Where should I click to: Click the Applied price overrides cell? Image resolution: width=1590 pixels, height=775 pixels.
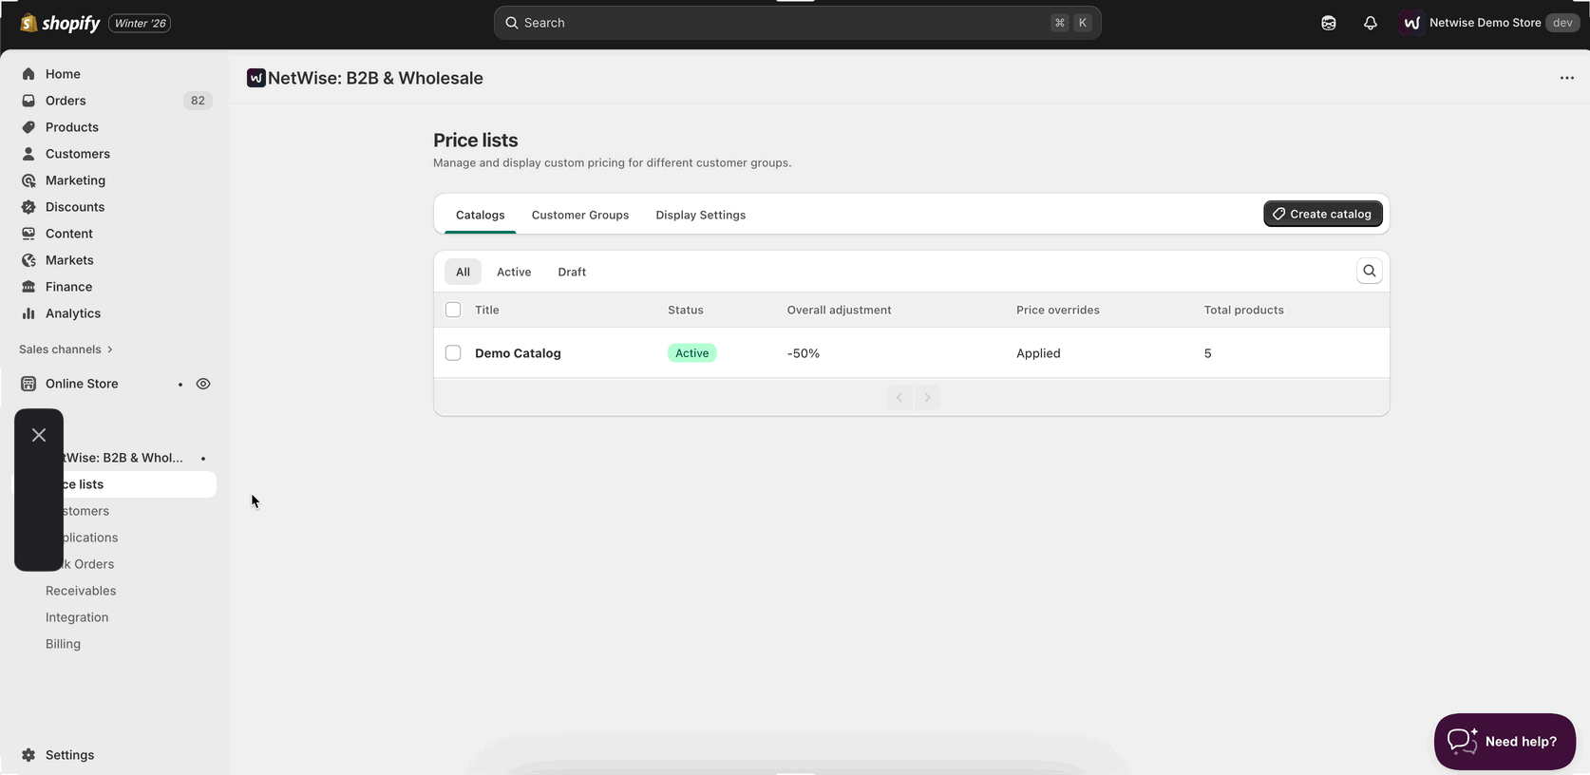pyautogui.click(x=1038, y=353)
